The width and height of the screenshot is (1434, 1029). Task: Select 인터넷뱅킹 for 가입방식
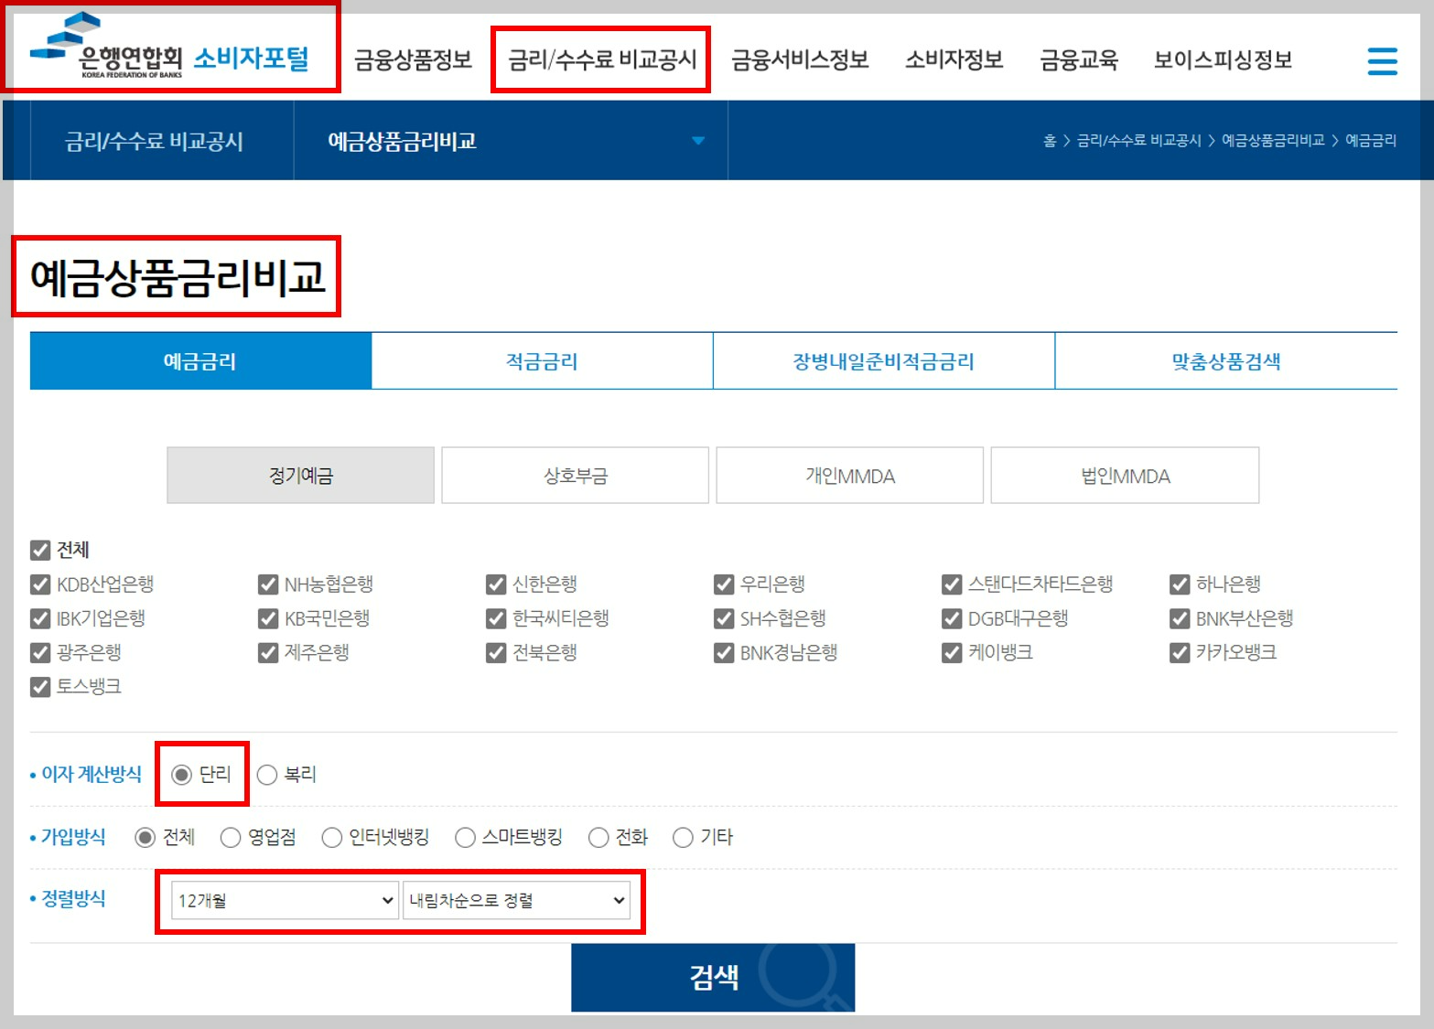[331, 837]
